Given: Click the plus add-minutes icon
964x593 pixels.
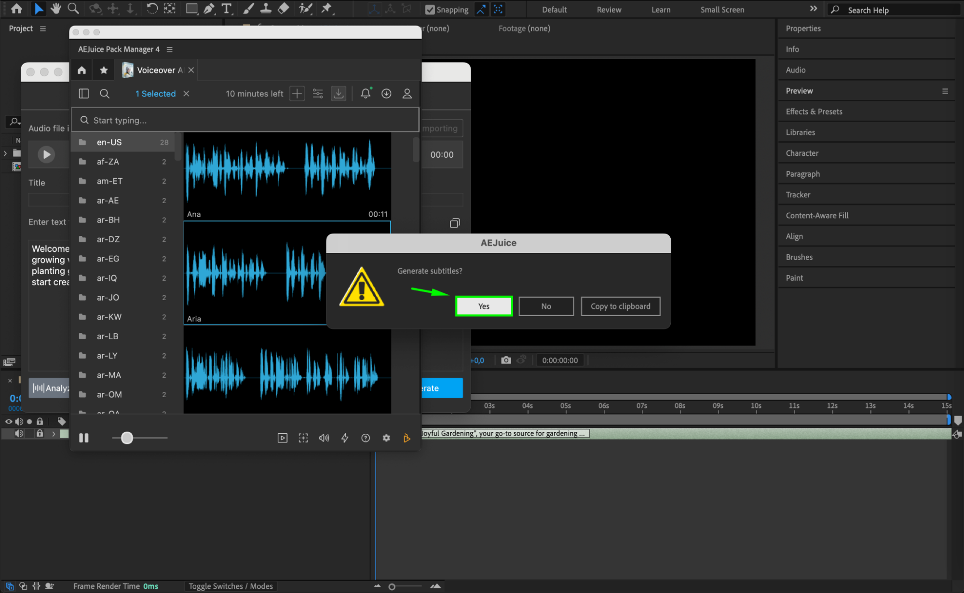Looking at the screenshot, I should pyautogui.click(x=297, y=93).
